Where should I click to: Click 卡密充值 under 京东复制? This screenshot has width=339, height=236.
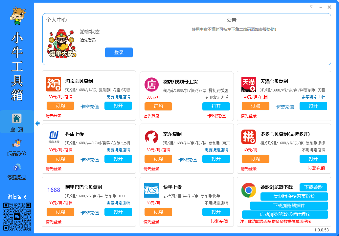pos(187,159)
